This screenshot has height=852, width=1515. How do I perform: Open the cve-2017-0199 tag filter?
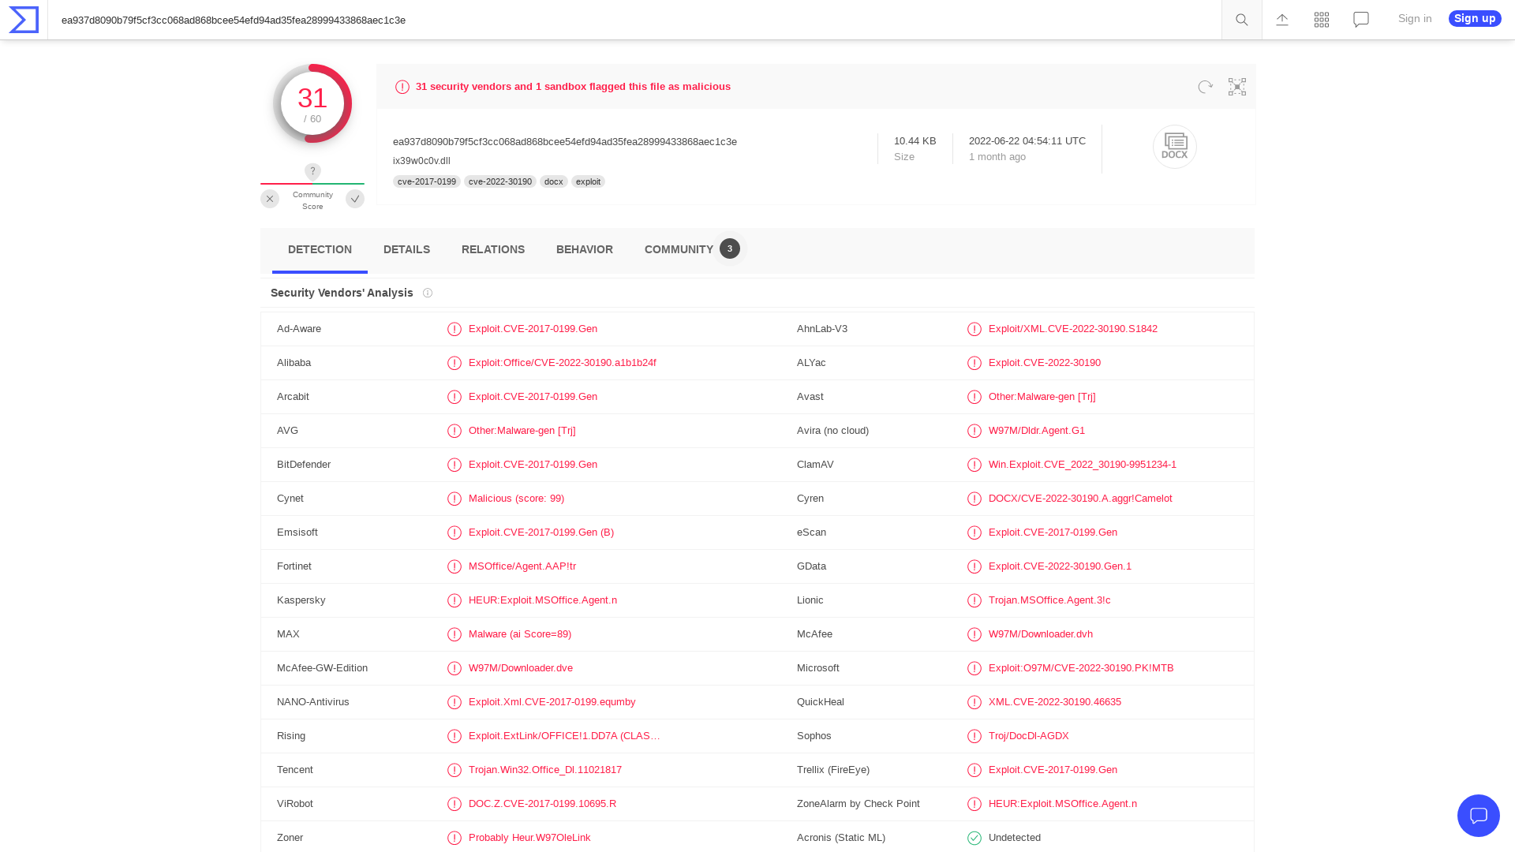tap(426, 181)
